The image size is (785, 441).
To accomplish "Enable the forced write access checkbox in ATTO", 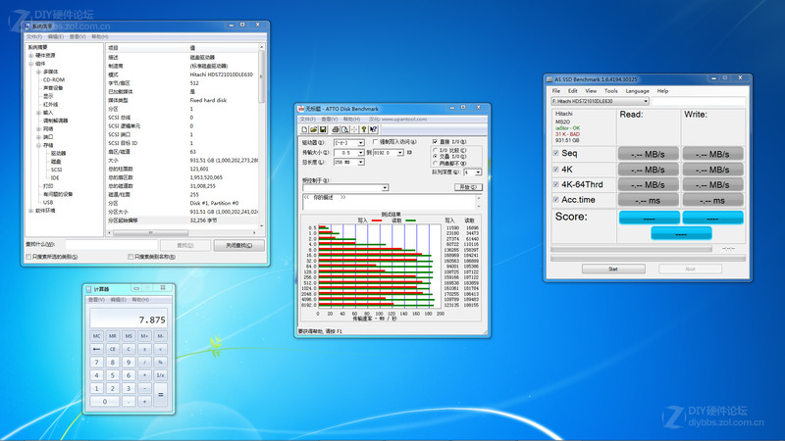I will coord(376,142).
